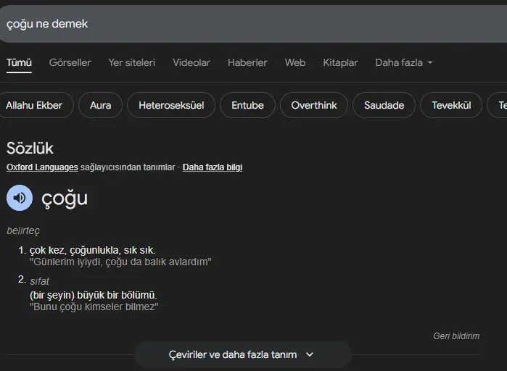Select the Tümü tab
The height and width of the screenshot is (371, 507).
click(19, 62)
